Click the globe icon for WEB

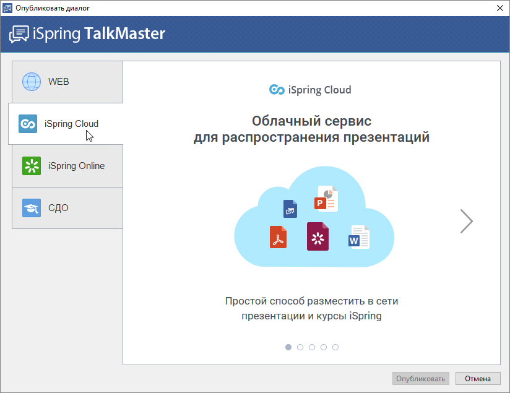point(32,81)
